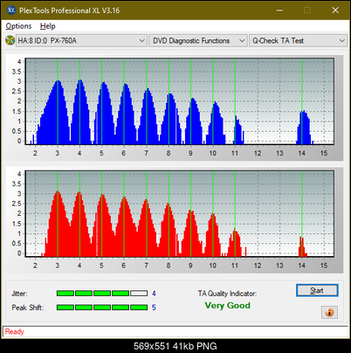Click the Peak Shift label
The height and width of the screenshot is (353, 351).
28,308
